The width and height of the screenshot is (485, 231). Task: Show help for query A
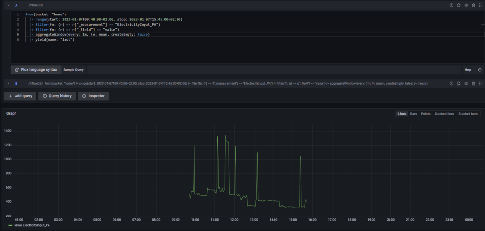[x=451, y=5]
